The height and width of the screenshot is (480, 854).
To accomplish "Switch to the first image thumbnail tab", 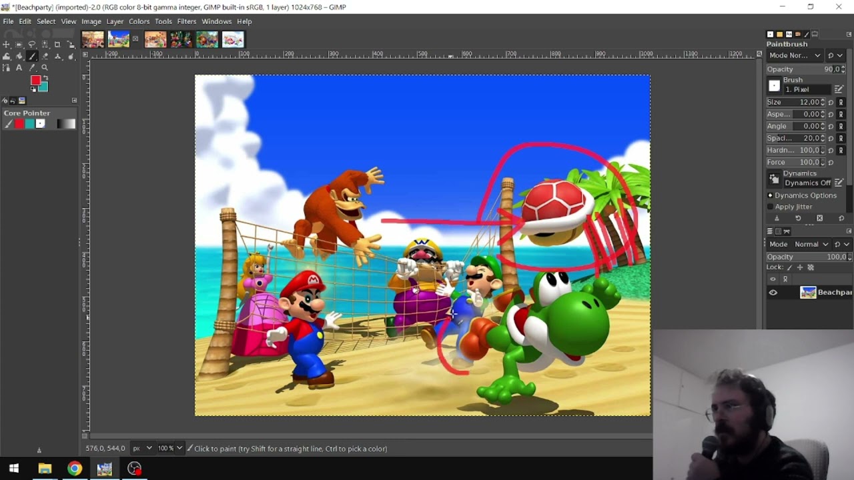I will 93,39.
